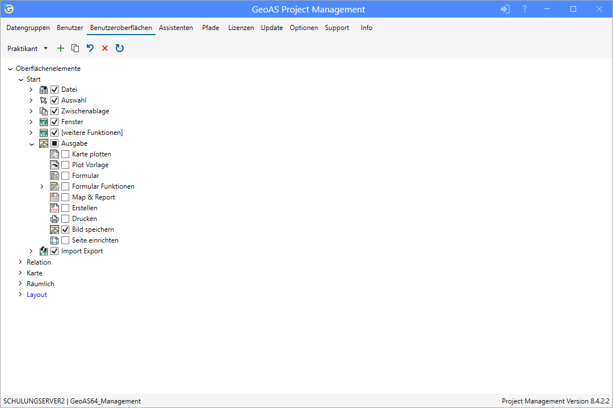Open the Assistenten tab
The height and width of the screenshot is (408, 613).
pyautogui.click(x=176, y=28)
